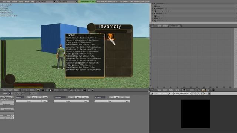Open the Current Scene dropdown in outliner
Viewport: 237px width, 133px height.
175,26
